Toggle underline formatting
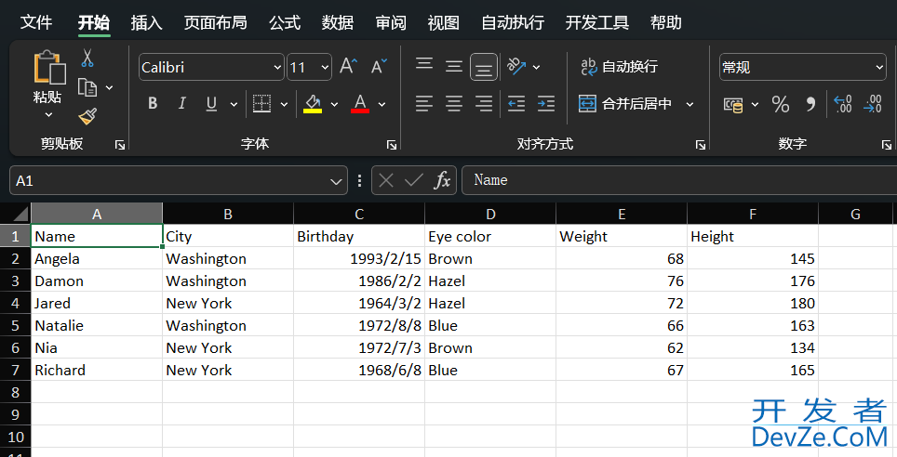The image size is (897, 457). (211, 103)
